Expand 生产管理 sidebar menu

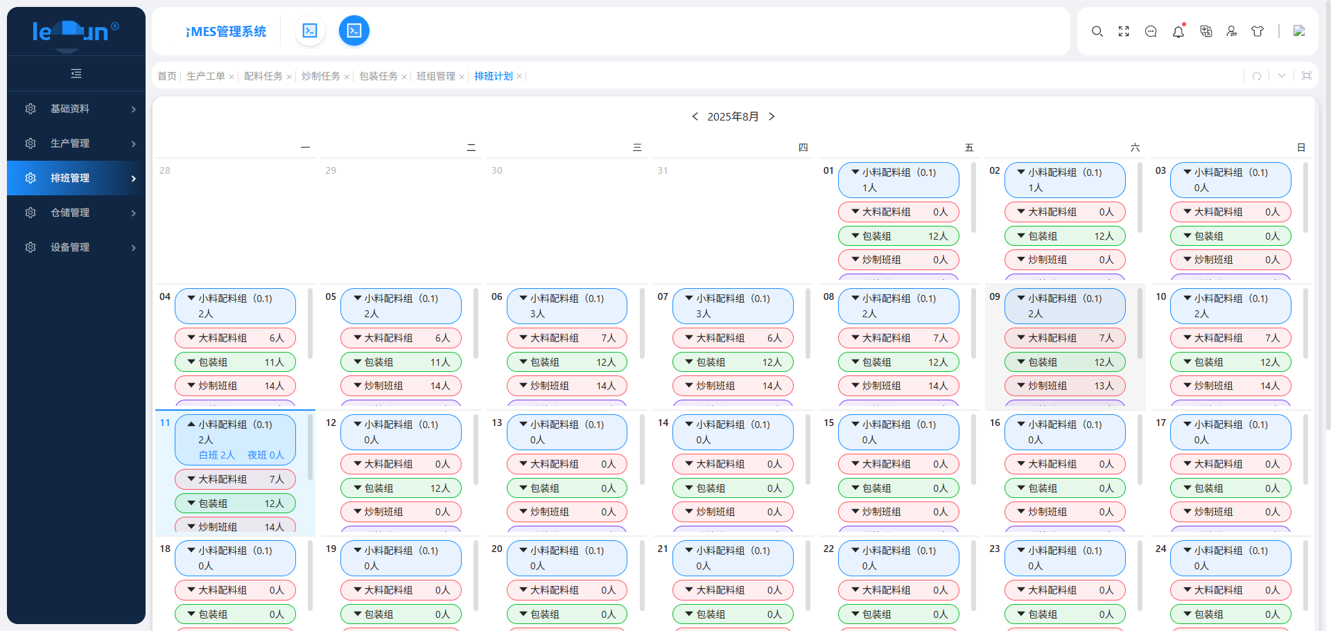(x=76, y=143)
